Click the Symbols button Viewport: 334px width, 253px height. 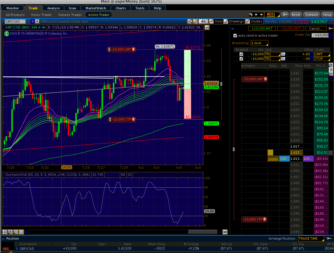tap(311, 15)
